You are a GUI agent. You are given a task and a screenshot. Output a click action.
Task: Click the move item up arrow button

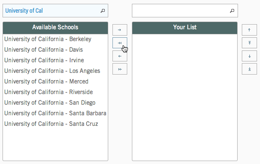pyautogui.click(x=249, y=30)
